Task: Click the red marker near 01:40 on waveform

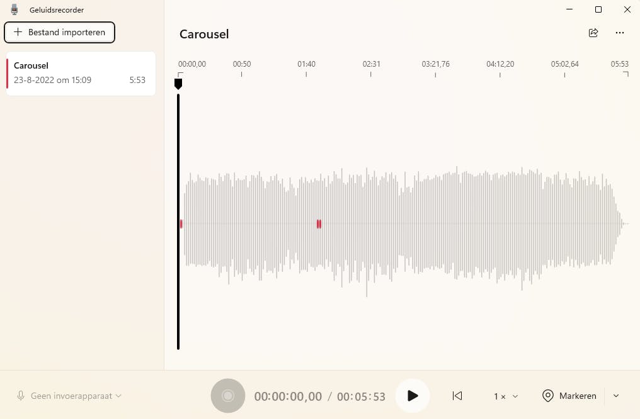Action: [x=319, y=223]
